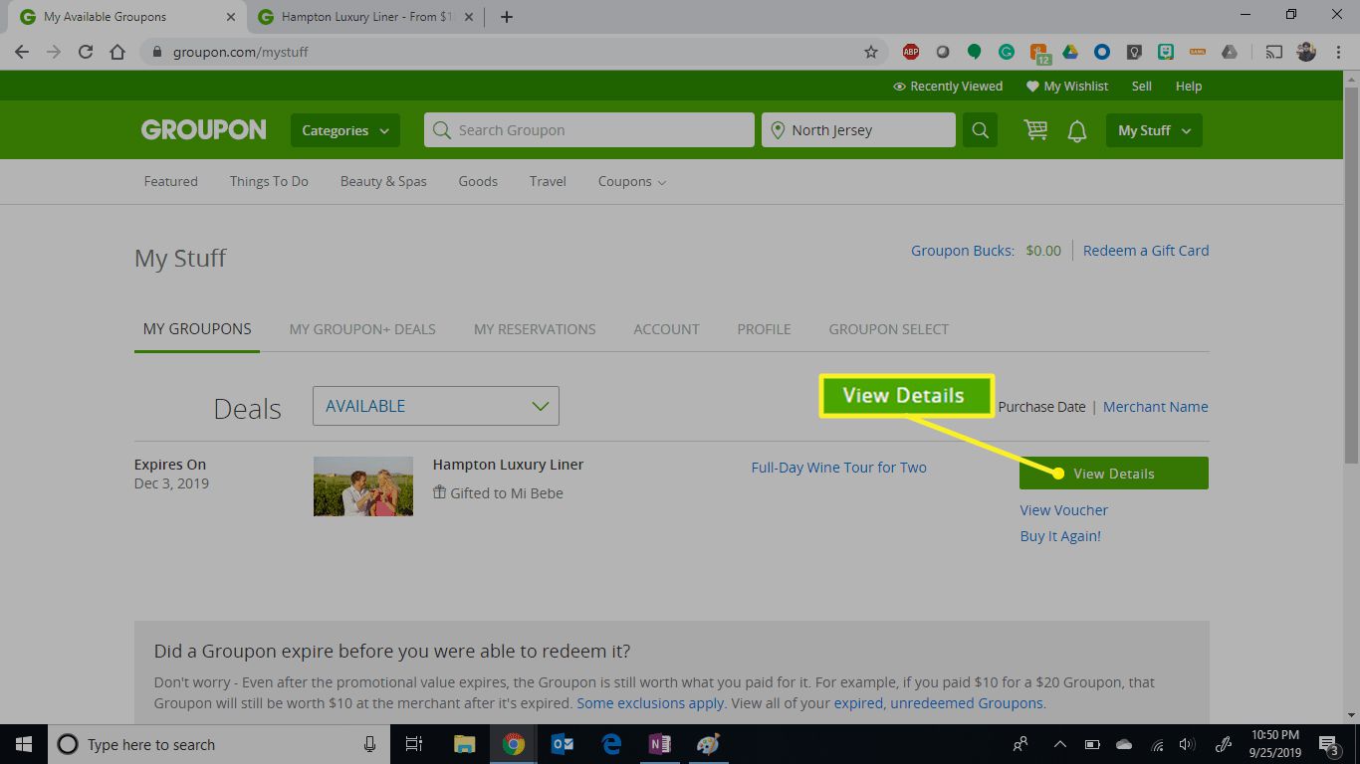Select the Account tab
Image resolution: width=1360 pixels, height=764 pixels.
(x=666, y=329)
